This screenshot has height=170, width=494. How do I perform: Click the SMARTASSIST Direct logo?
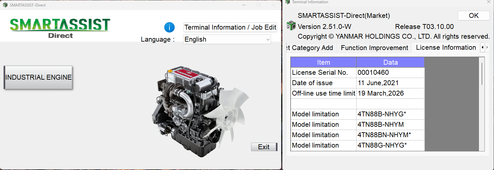click(60, 29)
